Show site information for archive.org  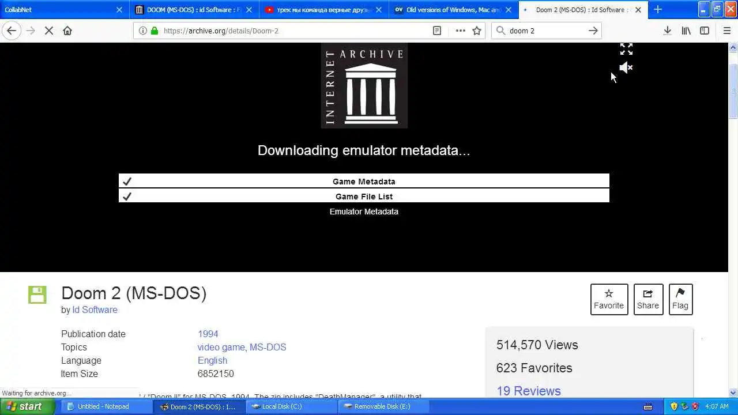[143, 31]
